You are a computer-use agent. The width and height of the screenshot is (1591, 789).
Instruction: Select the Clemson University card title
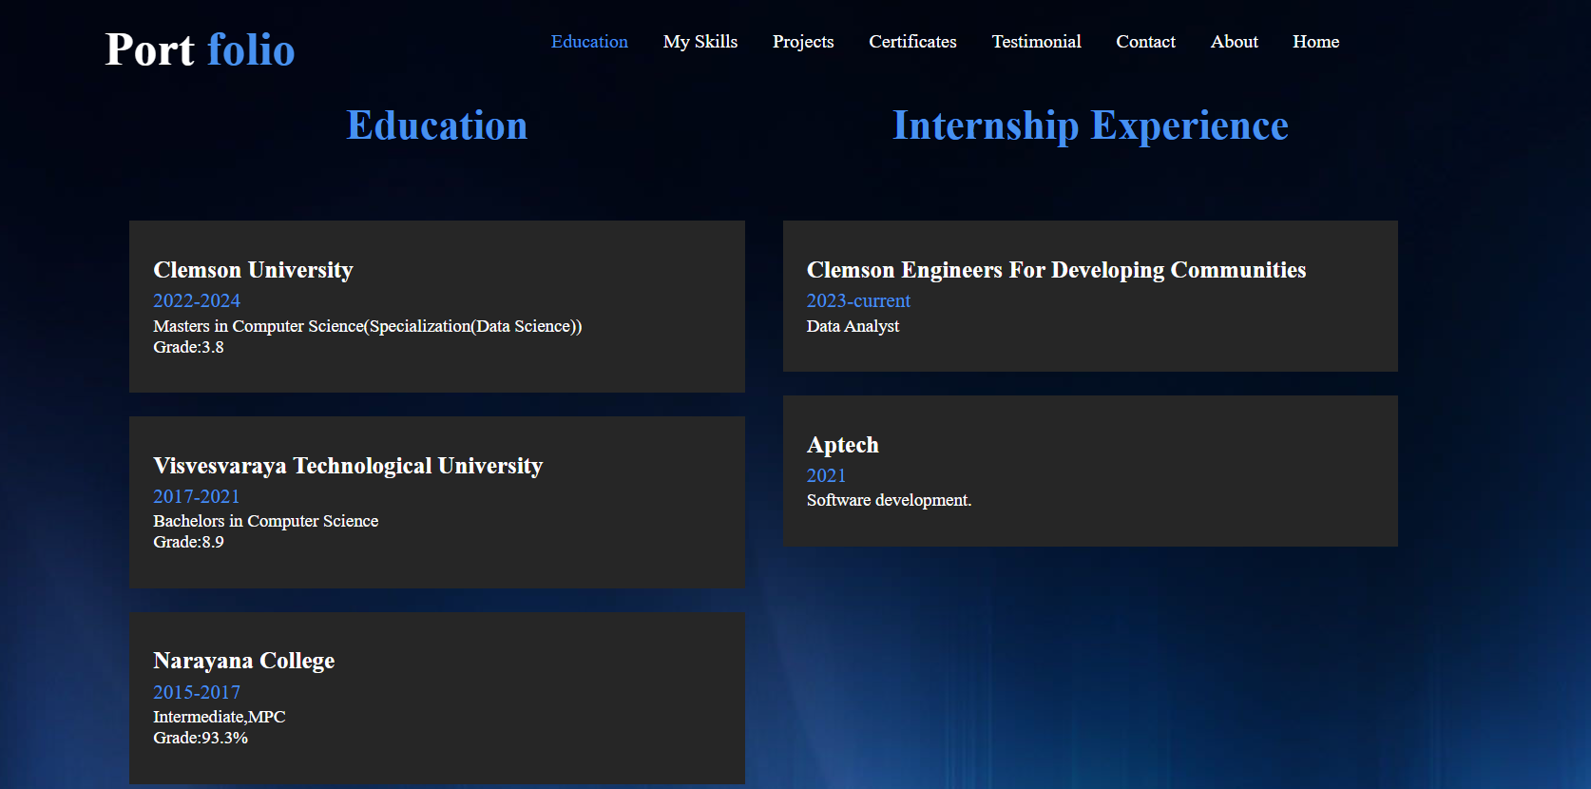[x=253, y=270]
